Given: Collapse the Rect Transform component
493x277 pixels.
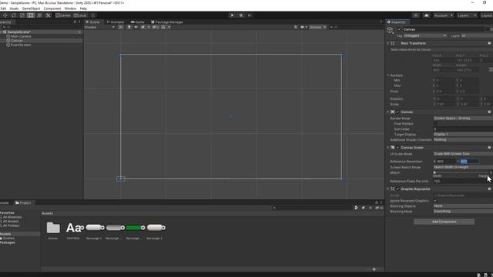Looking at the screenshot, I should pyautogui.click(x=388, y=43).
